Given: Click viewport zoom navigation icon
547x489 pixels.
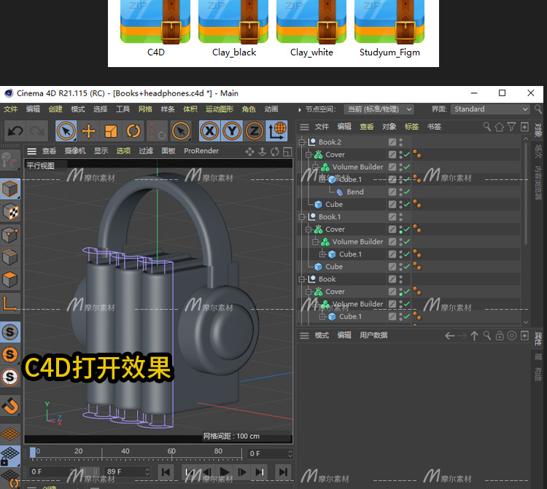Looking at the screenshot, I should click(x=263, y=152).
